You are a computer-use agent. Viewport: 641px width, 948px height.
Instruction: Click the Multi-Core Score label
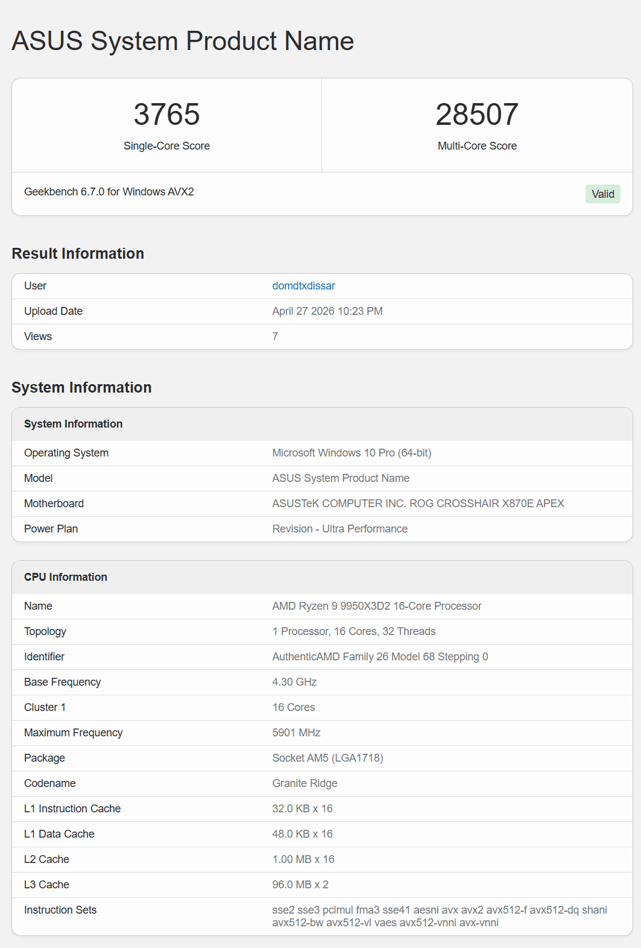click(x=477, y=146)
